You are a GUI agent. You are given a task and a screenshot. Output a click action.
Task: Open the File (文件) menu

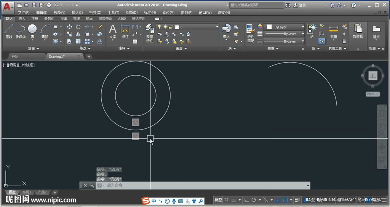pyautogui.click(x=23, y=13)
